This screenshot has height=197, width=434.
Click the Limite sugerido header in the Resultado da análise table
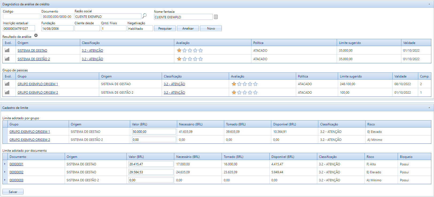[369, 43]
